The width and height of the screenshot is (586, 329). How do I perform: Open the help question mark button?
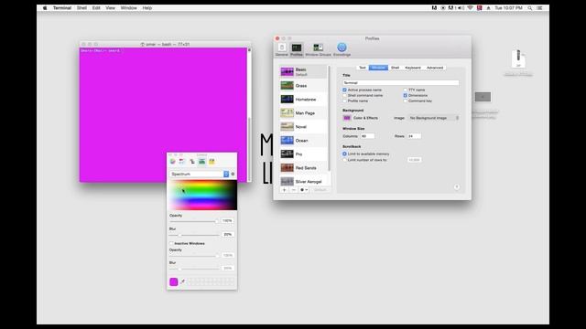(x=457, y=186)
